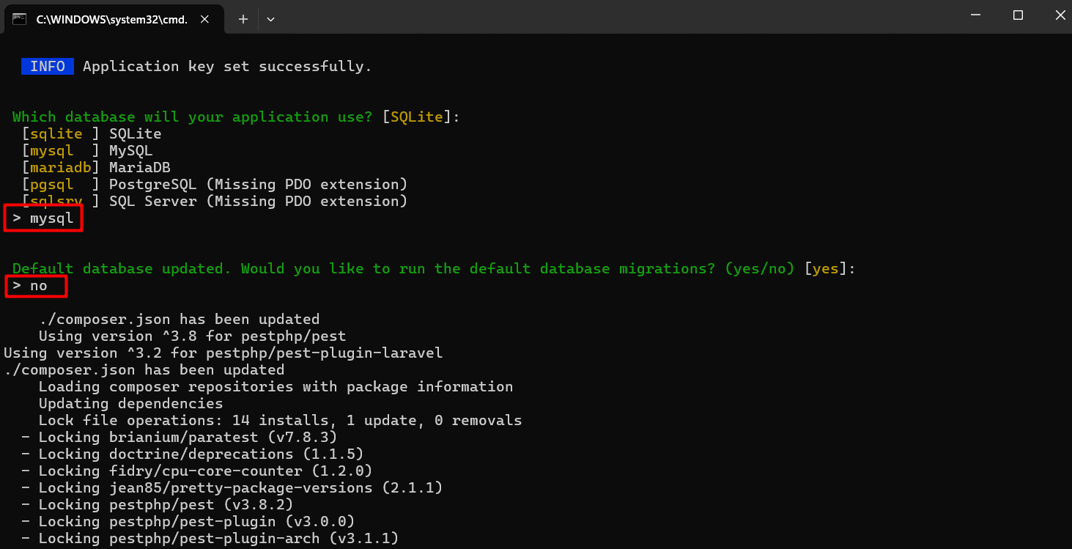Select the C:\WINDOWS\system32\cmd. tab
The image size is (1072, 549).
pyautogui.click(x=110, y=20)
